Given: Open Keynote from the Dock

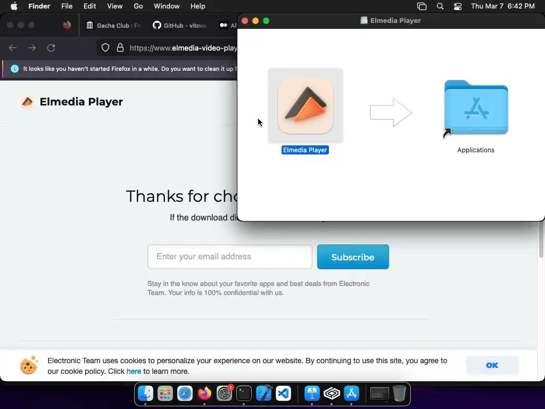Looking at the screenshot, I should click(x=312, y=394).
